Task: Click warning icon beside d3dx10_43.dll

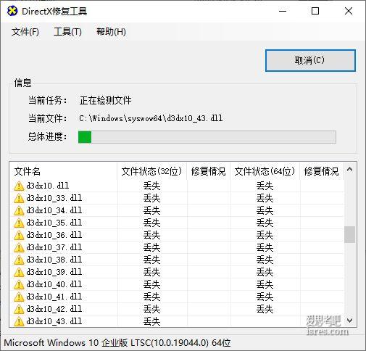Action: pos(19,321)
